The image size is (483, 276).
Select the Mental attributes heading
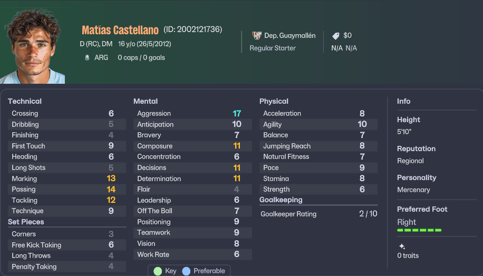(146, 101)
